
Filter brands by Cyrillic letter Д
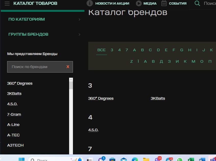[x=161, y=61]
